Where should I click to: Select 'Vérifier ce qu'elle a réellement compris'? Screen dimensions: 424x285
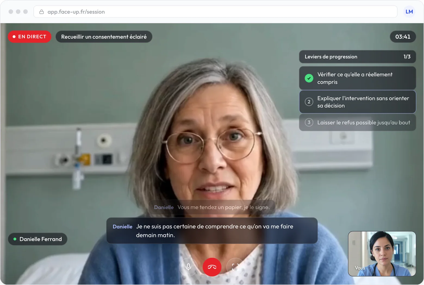click(x=357, y=78)
